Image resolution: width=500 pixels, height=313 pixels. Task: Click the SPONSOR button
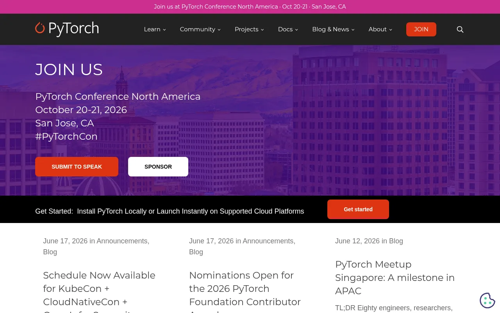point(158,167)
